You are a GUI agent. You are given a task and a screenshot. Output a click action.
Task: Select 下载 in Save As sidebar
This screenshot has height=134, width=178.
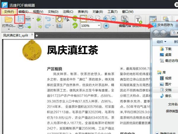pos(166,49)
